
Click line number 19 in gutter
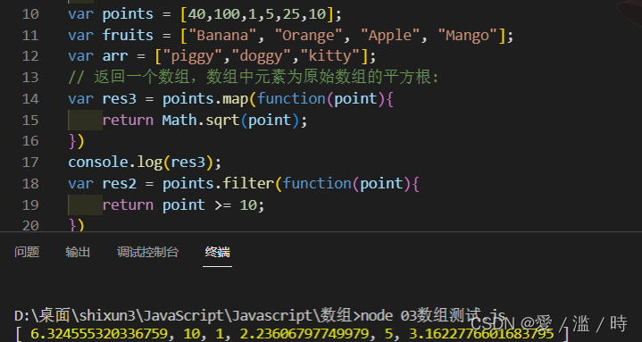point(30,205)
